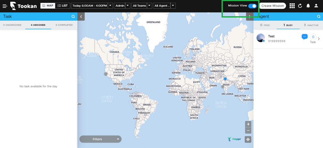Select the 1 Busy agents tab
Image resolution: width=323 pixels, height=148 pixels.
pyautogui.click(x=288, y=25)
